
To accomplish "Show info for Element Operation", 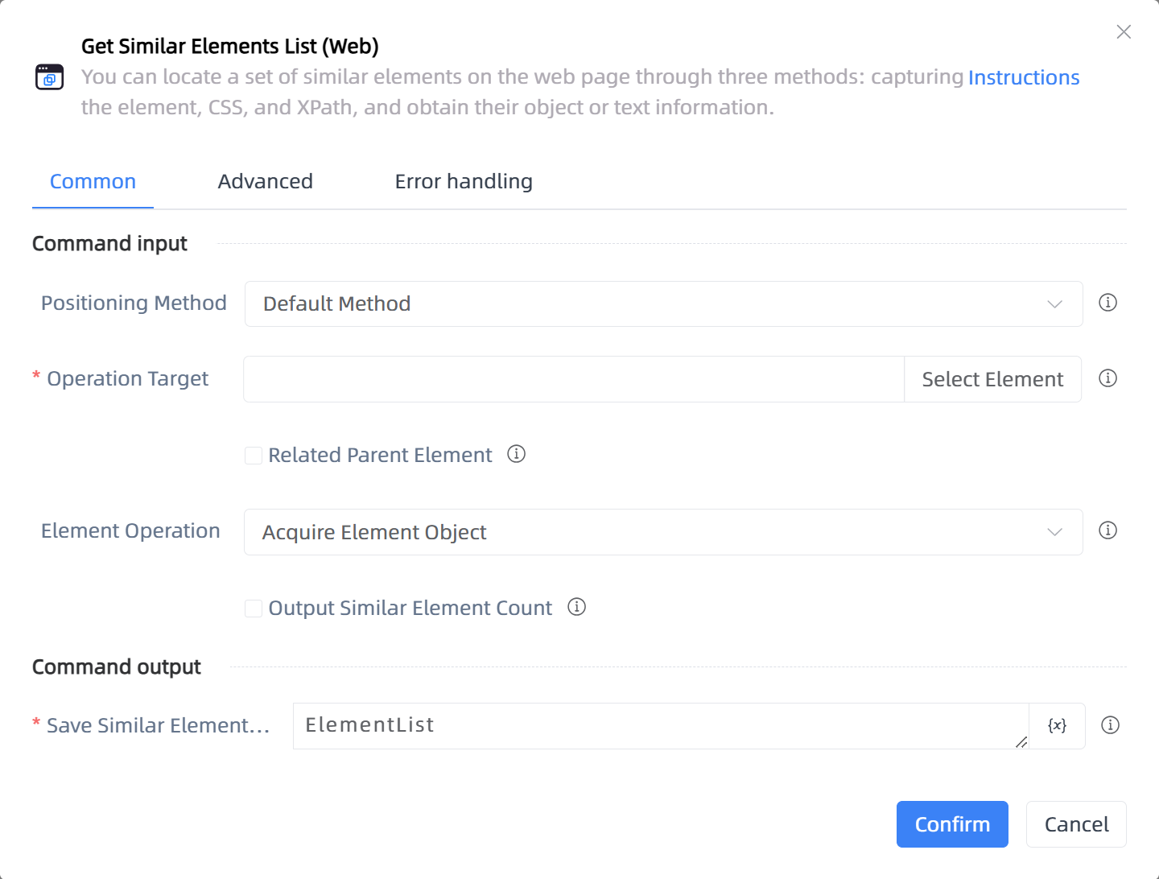I will 1107,530.
